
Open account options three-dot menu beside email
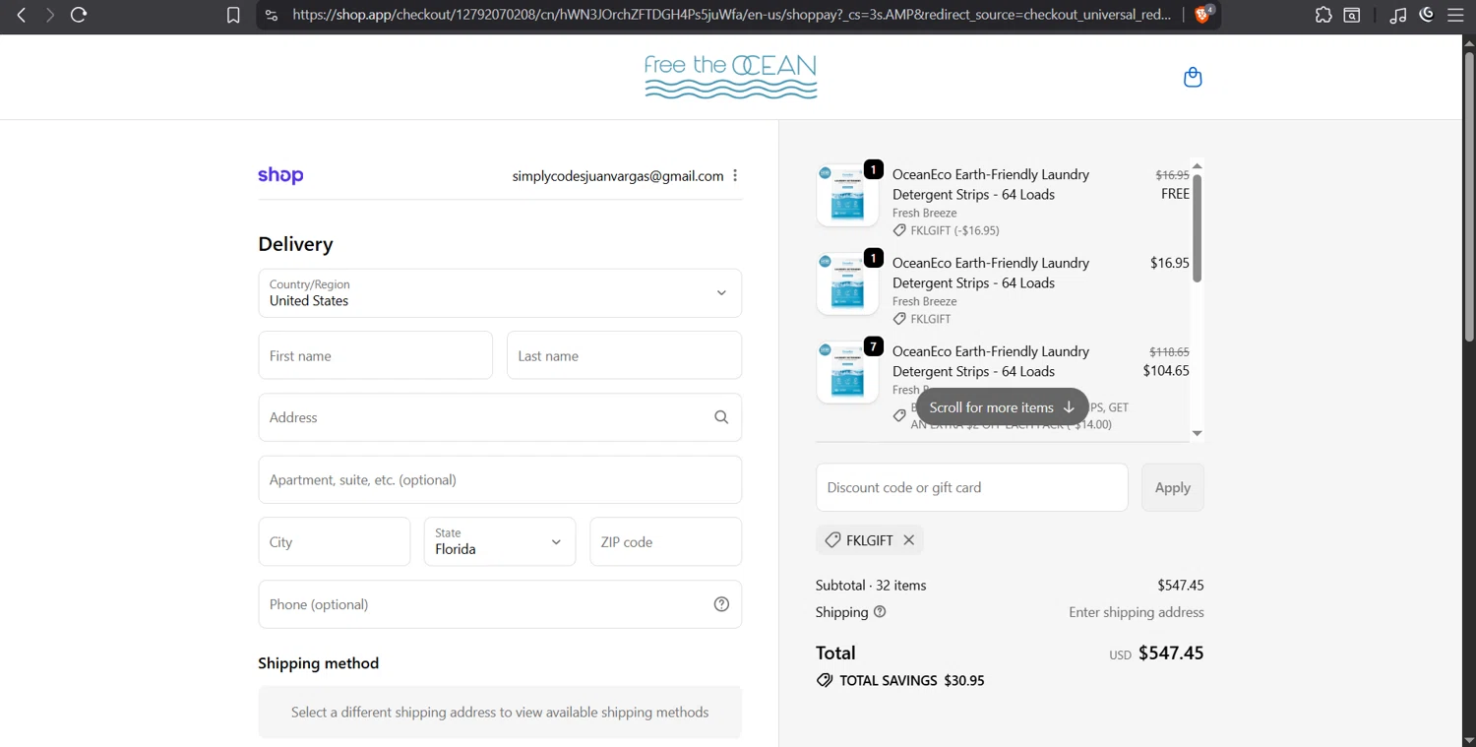[735, 175]
